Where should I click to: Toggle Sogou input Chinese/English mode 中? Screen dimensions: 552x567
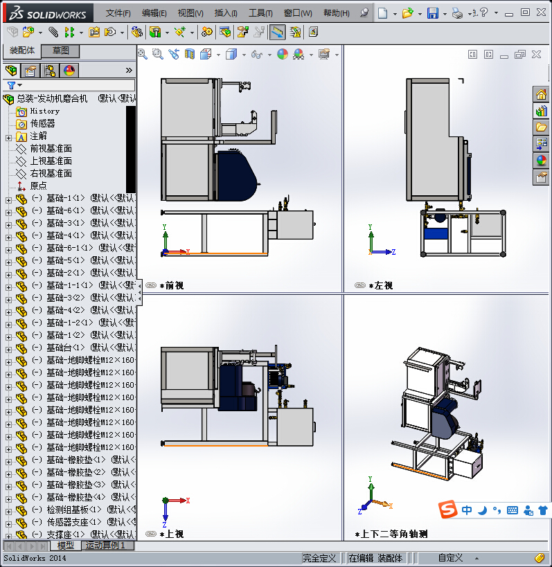tap(467, 510)
